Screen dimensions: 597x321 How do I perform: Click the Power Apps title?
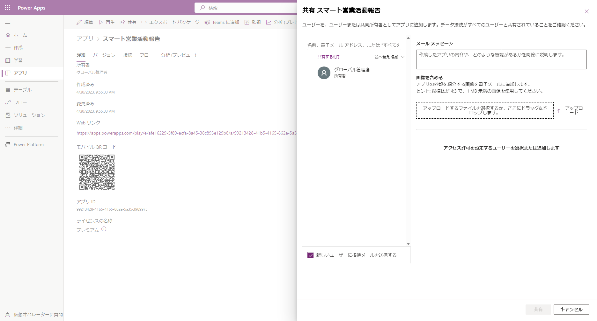pyautogui.click(x=32, y=8)
